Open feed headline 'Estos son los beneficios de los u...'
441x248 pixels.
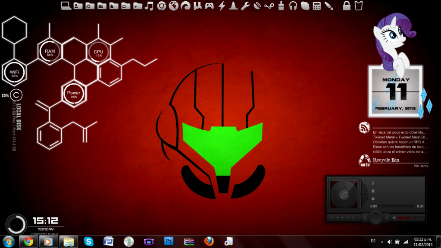[400, 147]
